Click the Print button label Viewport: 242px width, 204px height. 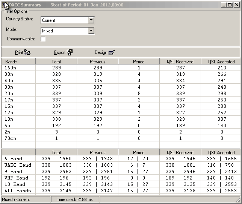[x=19, y=52]
